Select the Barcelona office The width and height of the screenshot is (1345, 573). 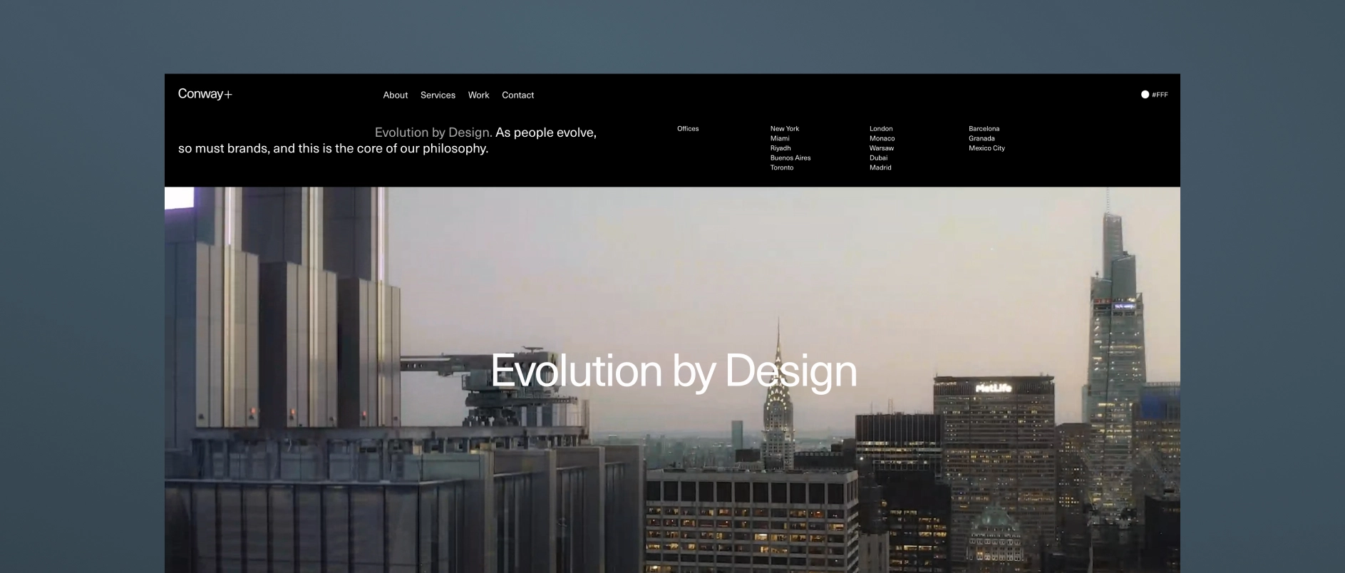tap(984, 129)
